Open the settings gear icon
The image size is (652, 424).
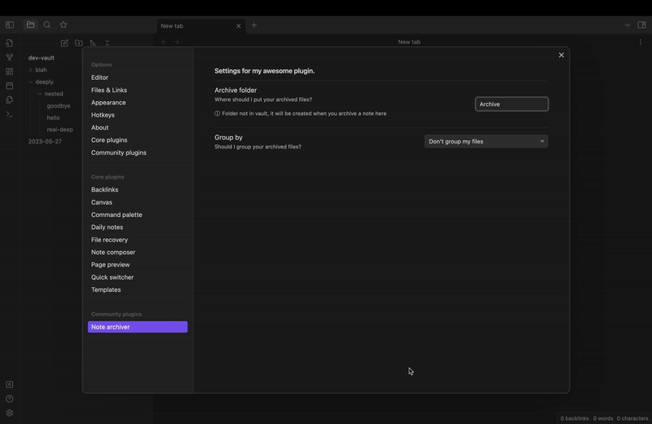(10, 413)
